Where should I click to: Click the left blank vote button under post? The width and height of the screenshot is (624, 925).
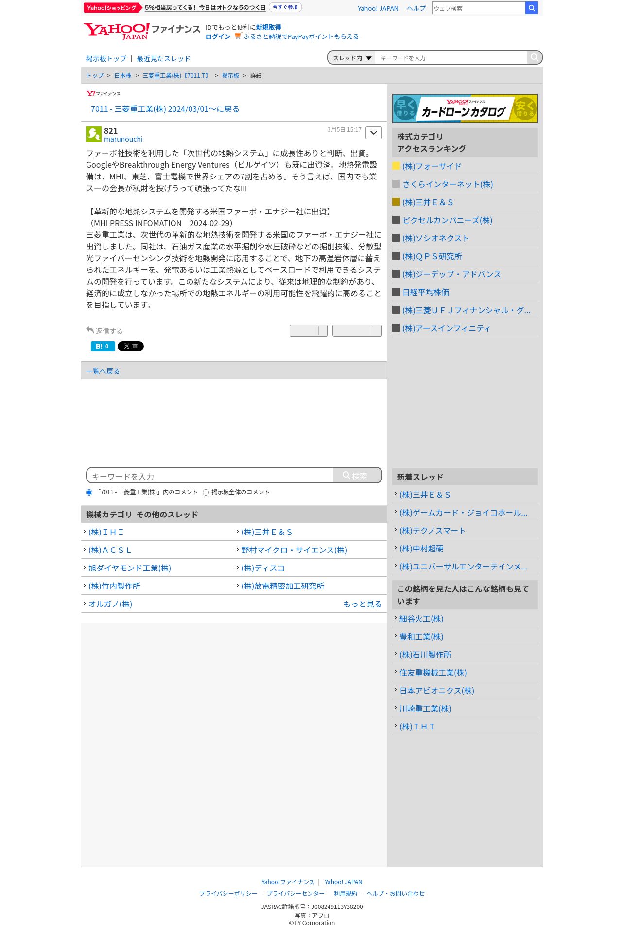point(309,331)
